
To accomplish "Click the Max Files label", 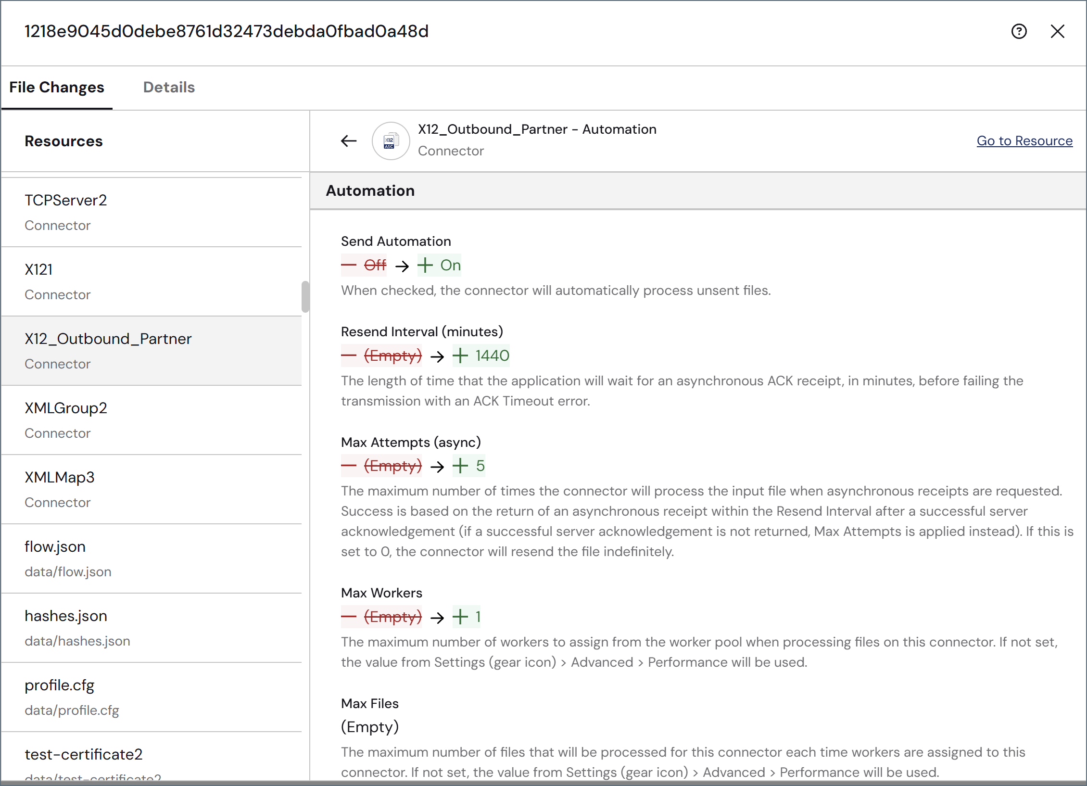I will click(x=369, y=704).
